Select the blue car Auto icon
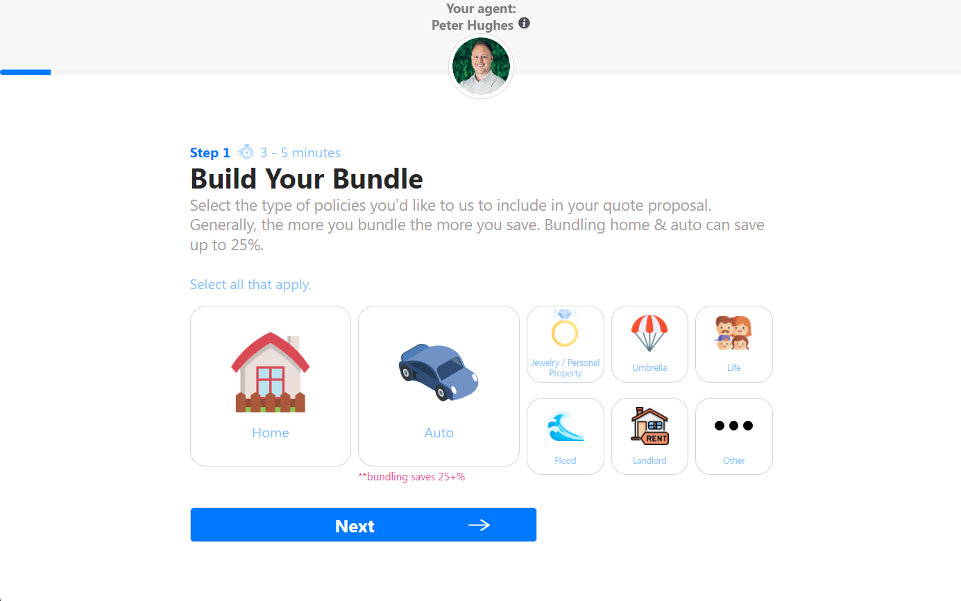This screenshot has width=961, height=601. coord(439,372)
